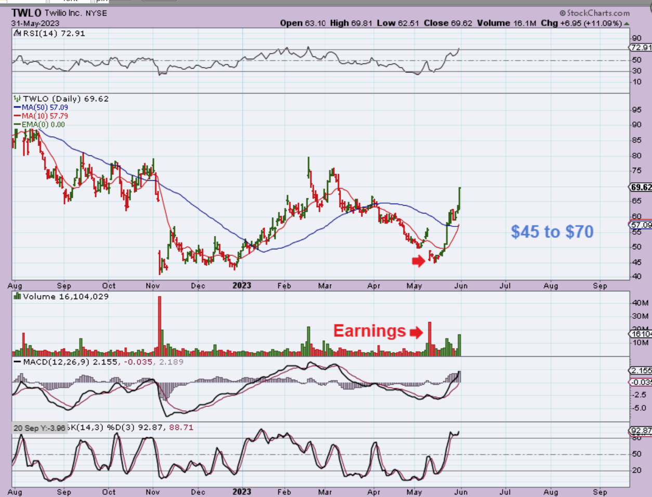Image resolution: width=652 pixels, height=497 pixels.
Task: Click the 40M mark on the volume scale
Action: pos(641,303)
